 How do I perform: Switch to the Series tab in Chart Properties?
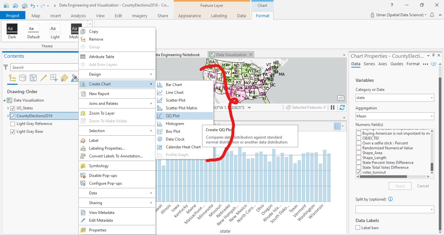click(370, 64)
